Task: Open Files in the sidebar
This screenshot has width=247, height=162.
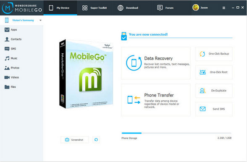Action: tap(21, 87)
